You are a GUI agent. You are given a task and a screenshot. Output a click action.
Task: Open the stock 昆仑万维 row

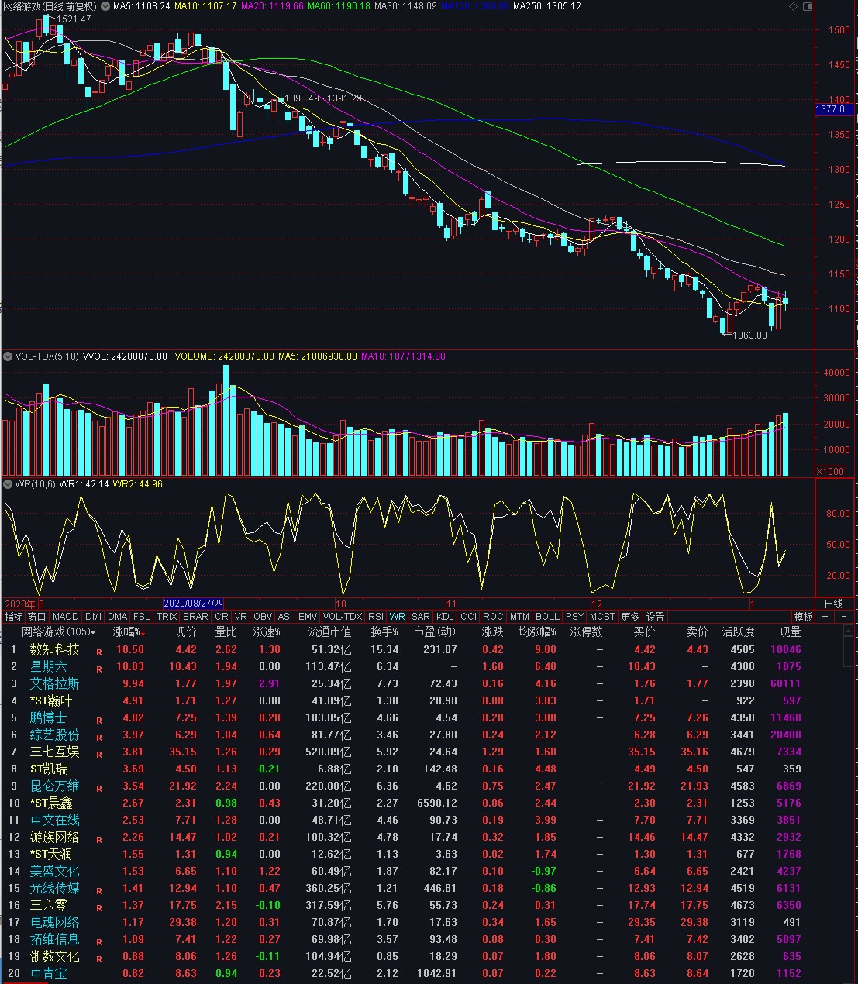pos(54,786)
